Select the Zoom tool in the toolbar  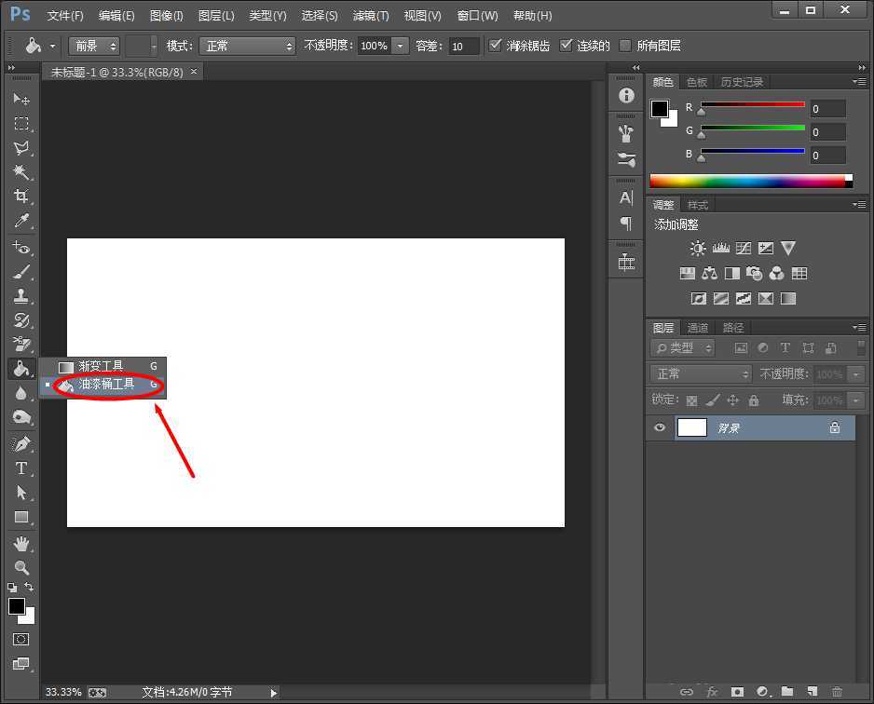22,567
